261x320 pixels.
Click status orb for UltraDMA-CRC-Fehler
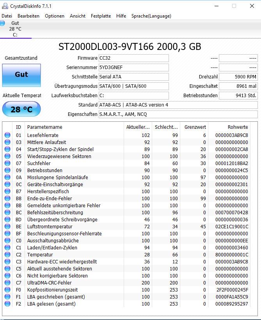7,283
